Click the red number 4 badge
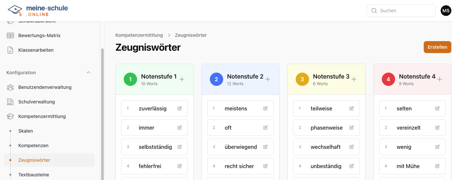This screenshot has height=180, width=452. pos(388,79)
